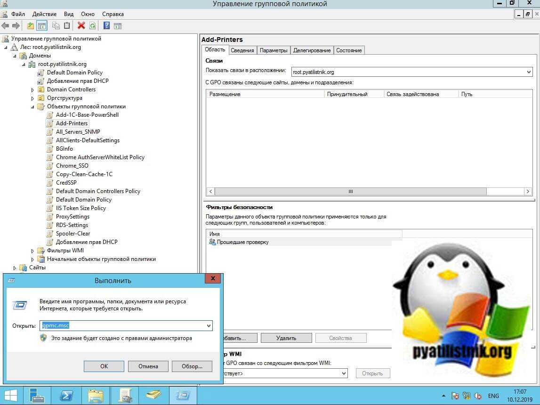Open the Действие menu
Viewport: 540px width, 405px height.
(x=44, y=14)
